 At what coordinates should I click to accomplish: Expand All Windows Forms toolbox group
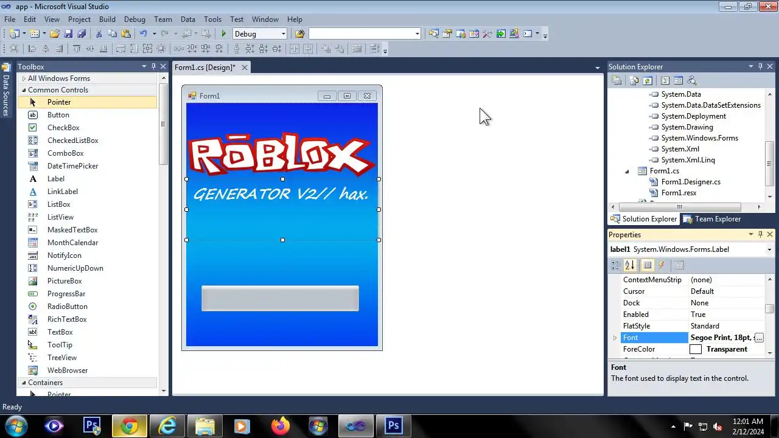[24, 78]
